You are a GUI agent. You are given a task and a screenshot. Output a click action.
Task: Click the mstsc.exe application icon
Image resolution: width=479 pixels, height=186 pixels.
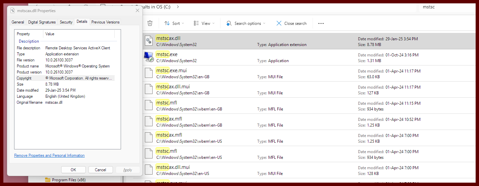click(149, 57)
